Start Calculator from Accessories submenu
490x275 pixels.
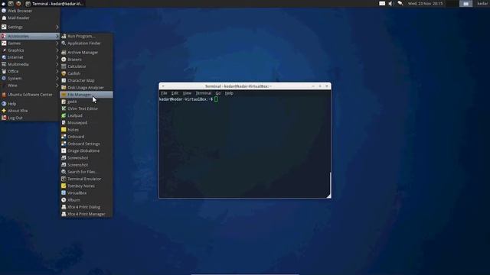(x=87, y=66)
